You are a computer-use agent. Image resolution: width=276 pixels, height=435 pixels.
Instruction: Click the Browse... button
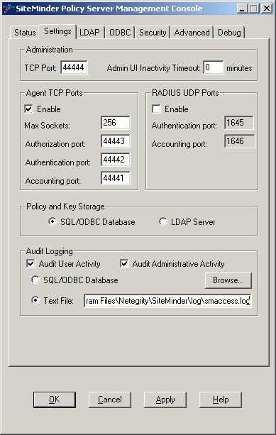point(228,280)
